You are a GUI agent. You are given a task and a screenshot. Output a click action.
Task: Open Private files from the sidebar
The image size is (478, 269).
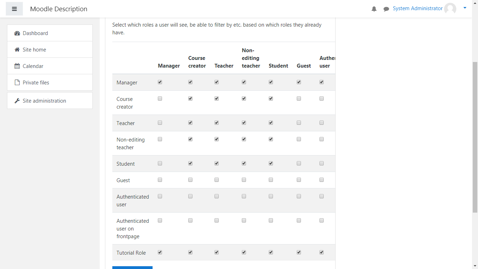click(36, 83)
